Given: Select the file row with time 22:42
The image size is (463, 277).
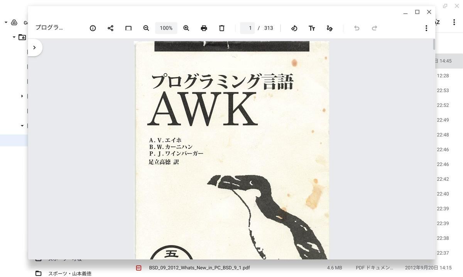Looking at the screenshot, I should point(449,179).
